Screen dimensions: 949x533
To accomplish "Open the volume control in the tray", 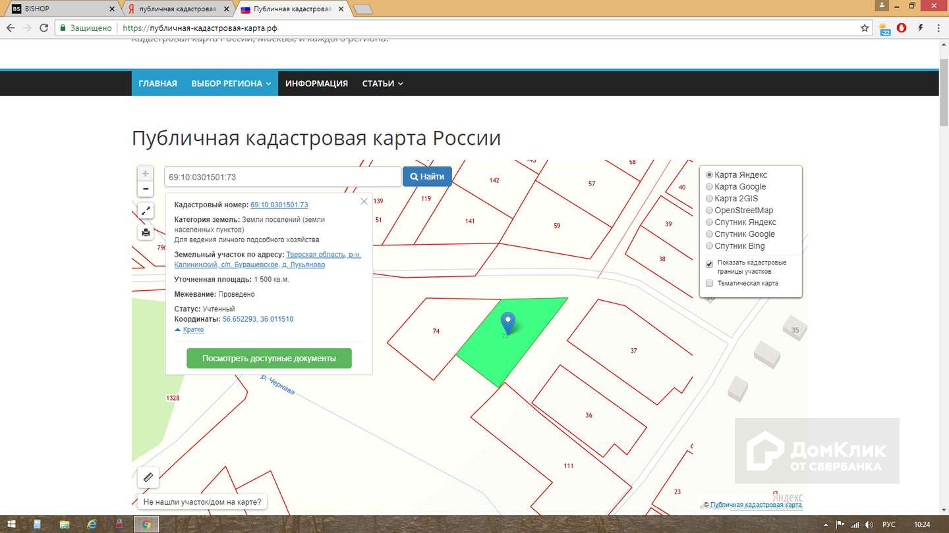I will pyautogui.click(x=869, y=524).
